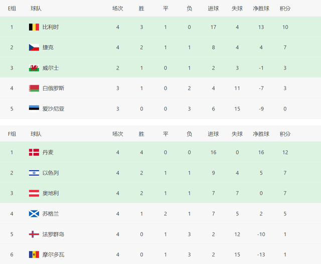
Task: Select team name 爱沙尼亚
Action: 54,109
